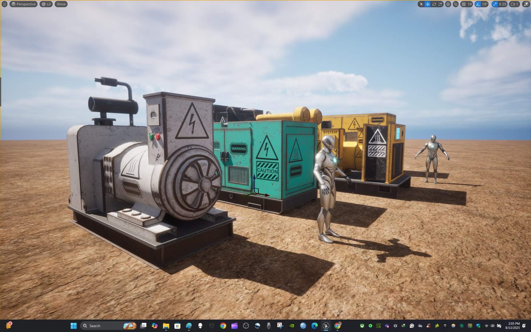Activate the Scale objects tool
The image size is (531, 332).
click(440, 4)
